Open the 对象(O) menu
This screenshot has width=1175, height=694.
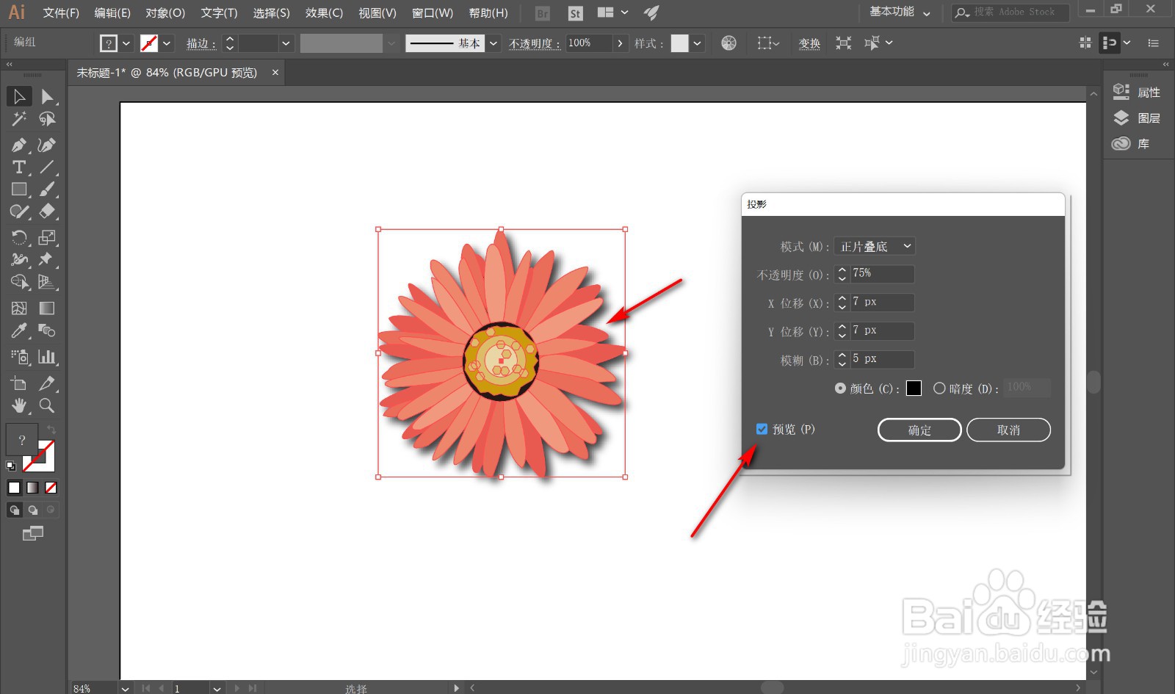tap(165, 13)
